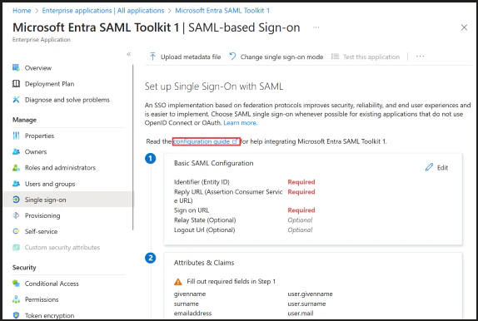This screenshot has height=321, width=478.
Task: Open Provisioning menu item
Action: coord(42,215)
